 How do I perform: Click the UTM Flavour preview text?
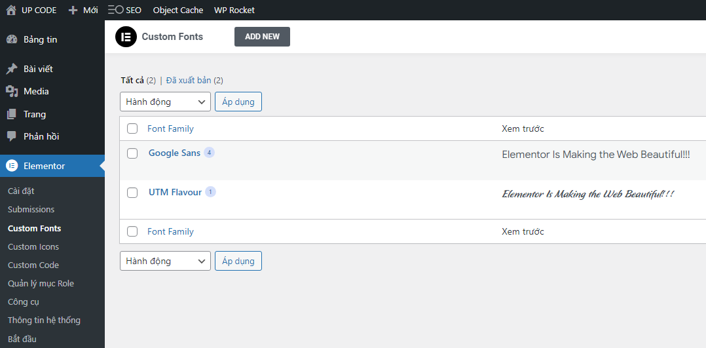(588, 194)
